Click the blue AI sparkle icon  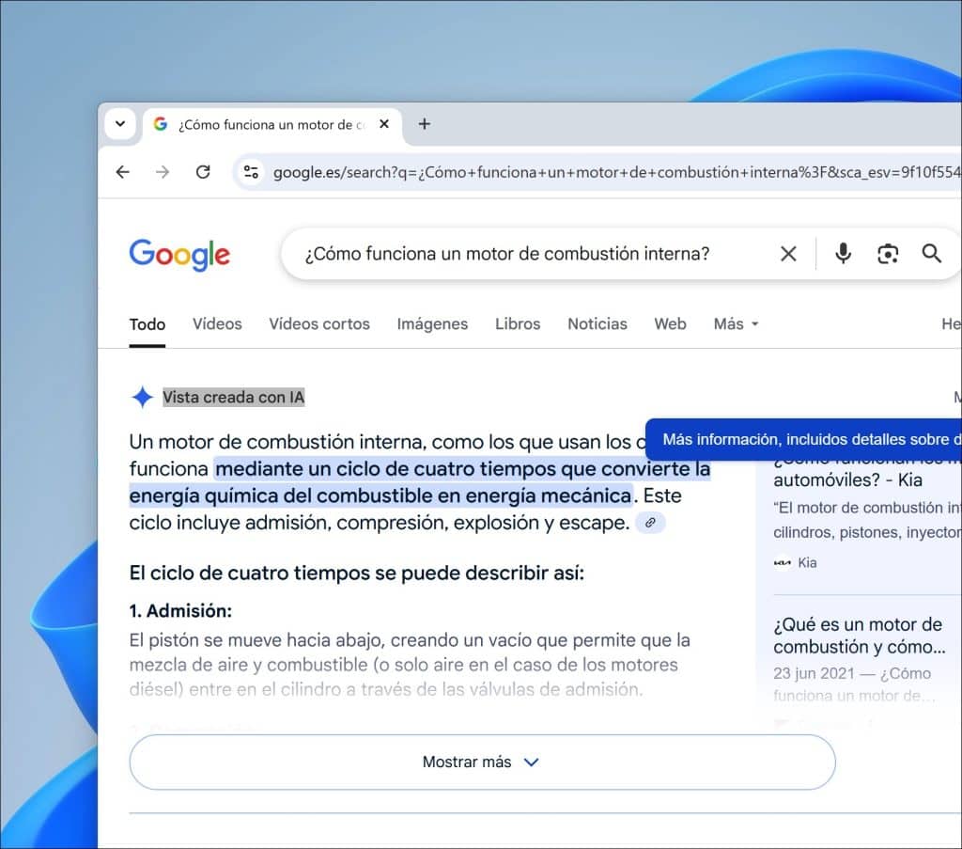pyautogui.click(x=143, y=397)
